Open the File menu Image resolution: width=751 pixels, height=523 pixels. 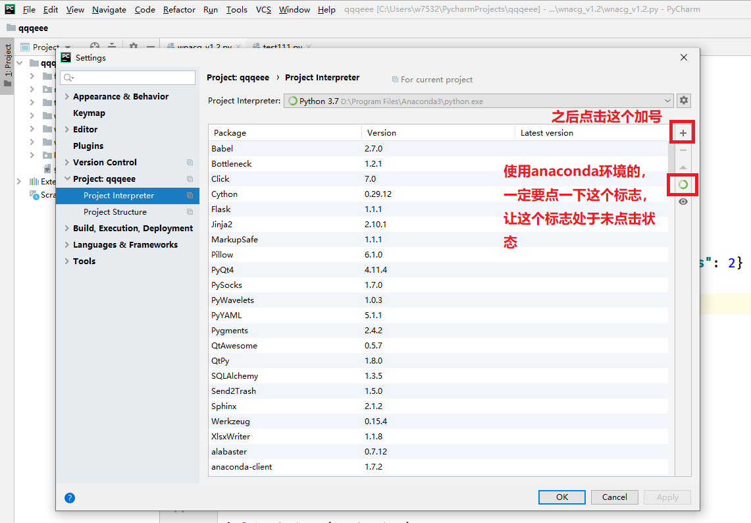(29, 10)
